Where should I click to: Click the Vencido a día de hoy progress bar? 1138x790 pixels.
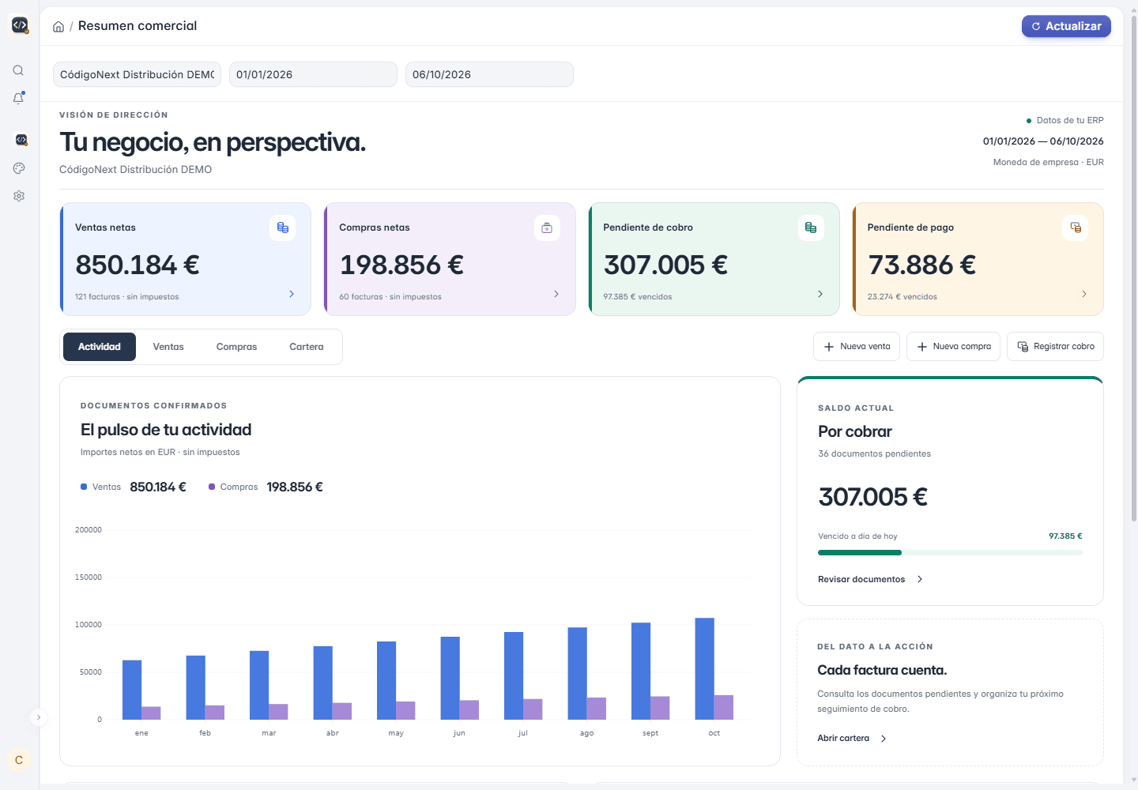(x=950, y=552)
